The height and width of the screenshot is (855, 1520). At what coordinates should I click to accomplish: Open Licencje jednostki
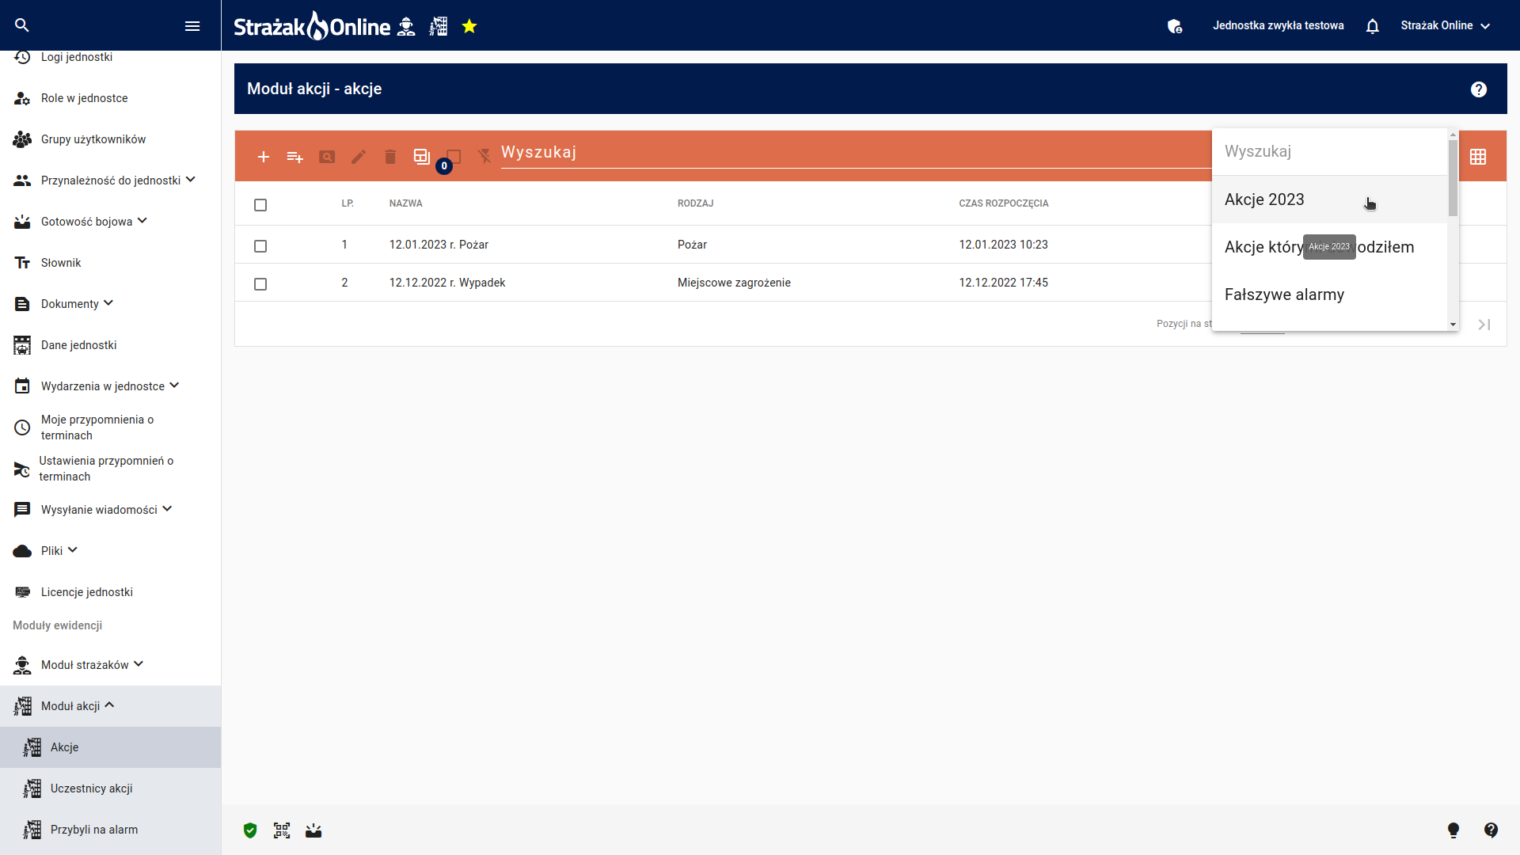(x=110, y=592)
